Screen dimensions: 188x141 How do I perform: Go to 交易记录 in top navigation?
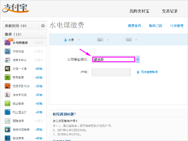170,11
